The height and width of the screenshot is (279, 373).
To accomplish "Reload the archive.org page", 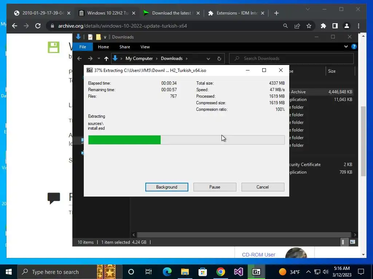I will pos(38,26).
